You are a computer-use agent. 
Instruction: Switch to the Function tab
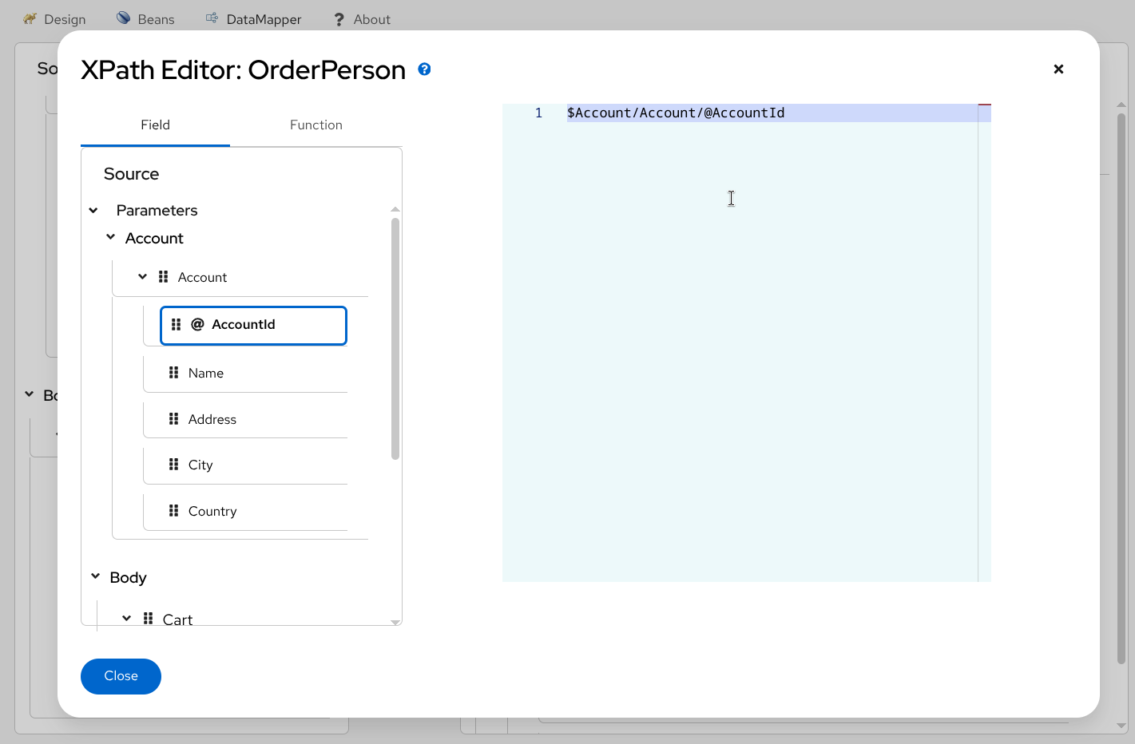coord(315,125)
